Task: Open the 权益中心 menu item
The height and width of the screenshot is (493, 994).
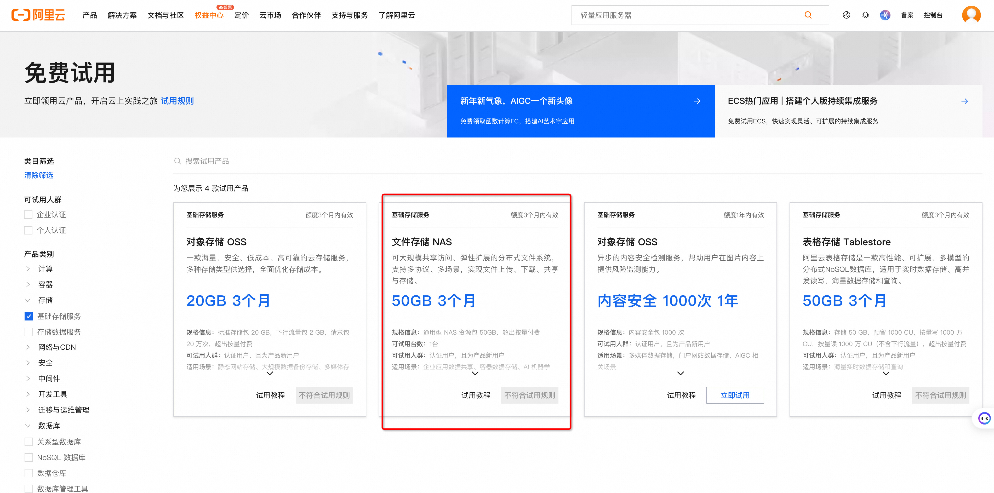Action: click(209, 15)
